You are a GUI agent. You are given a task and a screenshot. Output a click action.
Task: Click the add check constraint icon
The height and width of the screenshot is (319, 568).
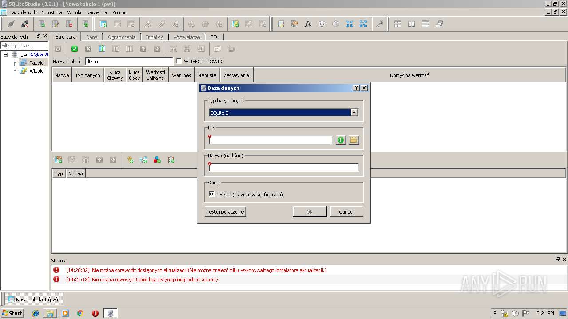coord(171,160)
